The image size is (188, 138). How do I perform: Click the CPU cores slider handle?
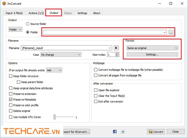[55, 117]
